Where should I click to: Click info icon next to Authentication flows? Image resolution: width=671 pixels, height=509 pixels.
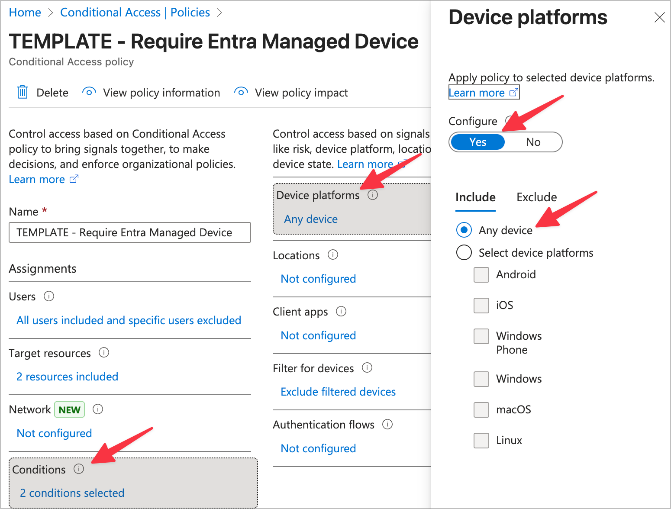(x=387, y=425)
